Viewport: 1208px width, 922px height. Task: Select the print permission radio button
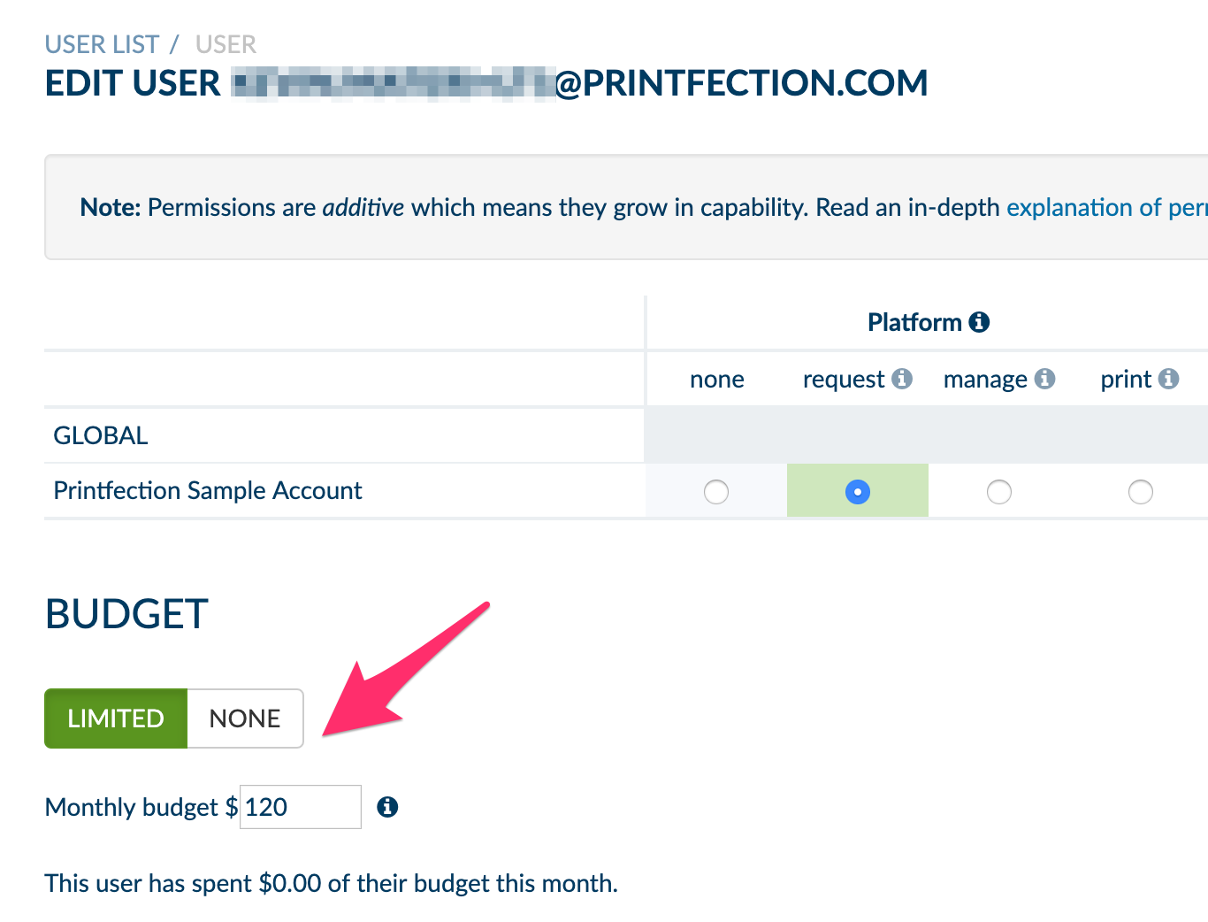tap(1141, 491)
